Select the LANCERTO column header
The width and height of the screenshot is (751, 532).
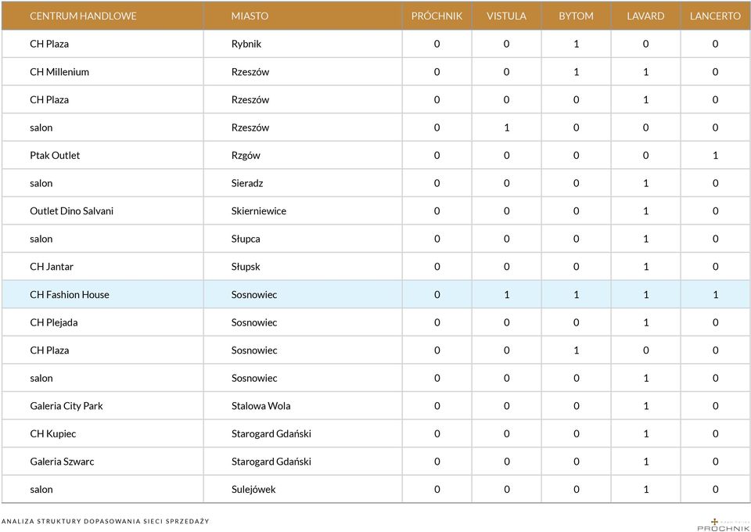coord(715,16)
